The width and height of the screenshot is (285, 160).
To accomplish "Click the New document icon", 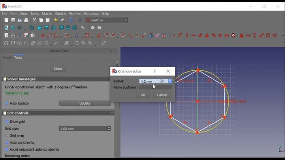I will (6, 20).
